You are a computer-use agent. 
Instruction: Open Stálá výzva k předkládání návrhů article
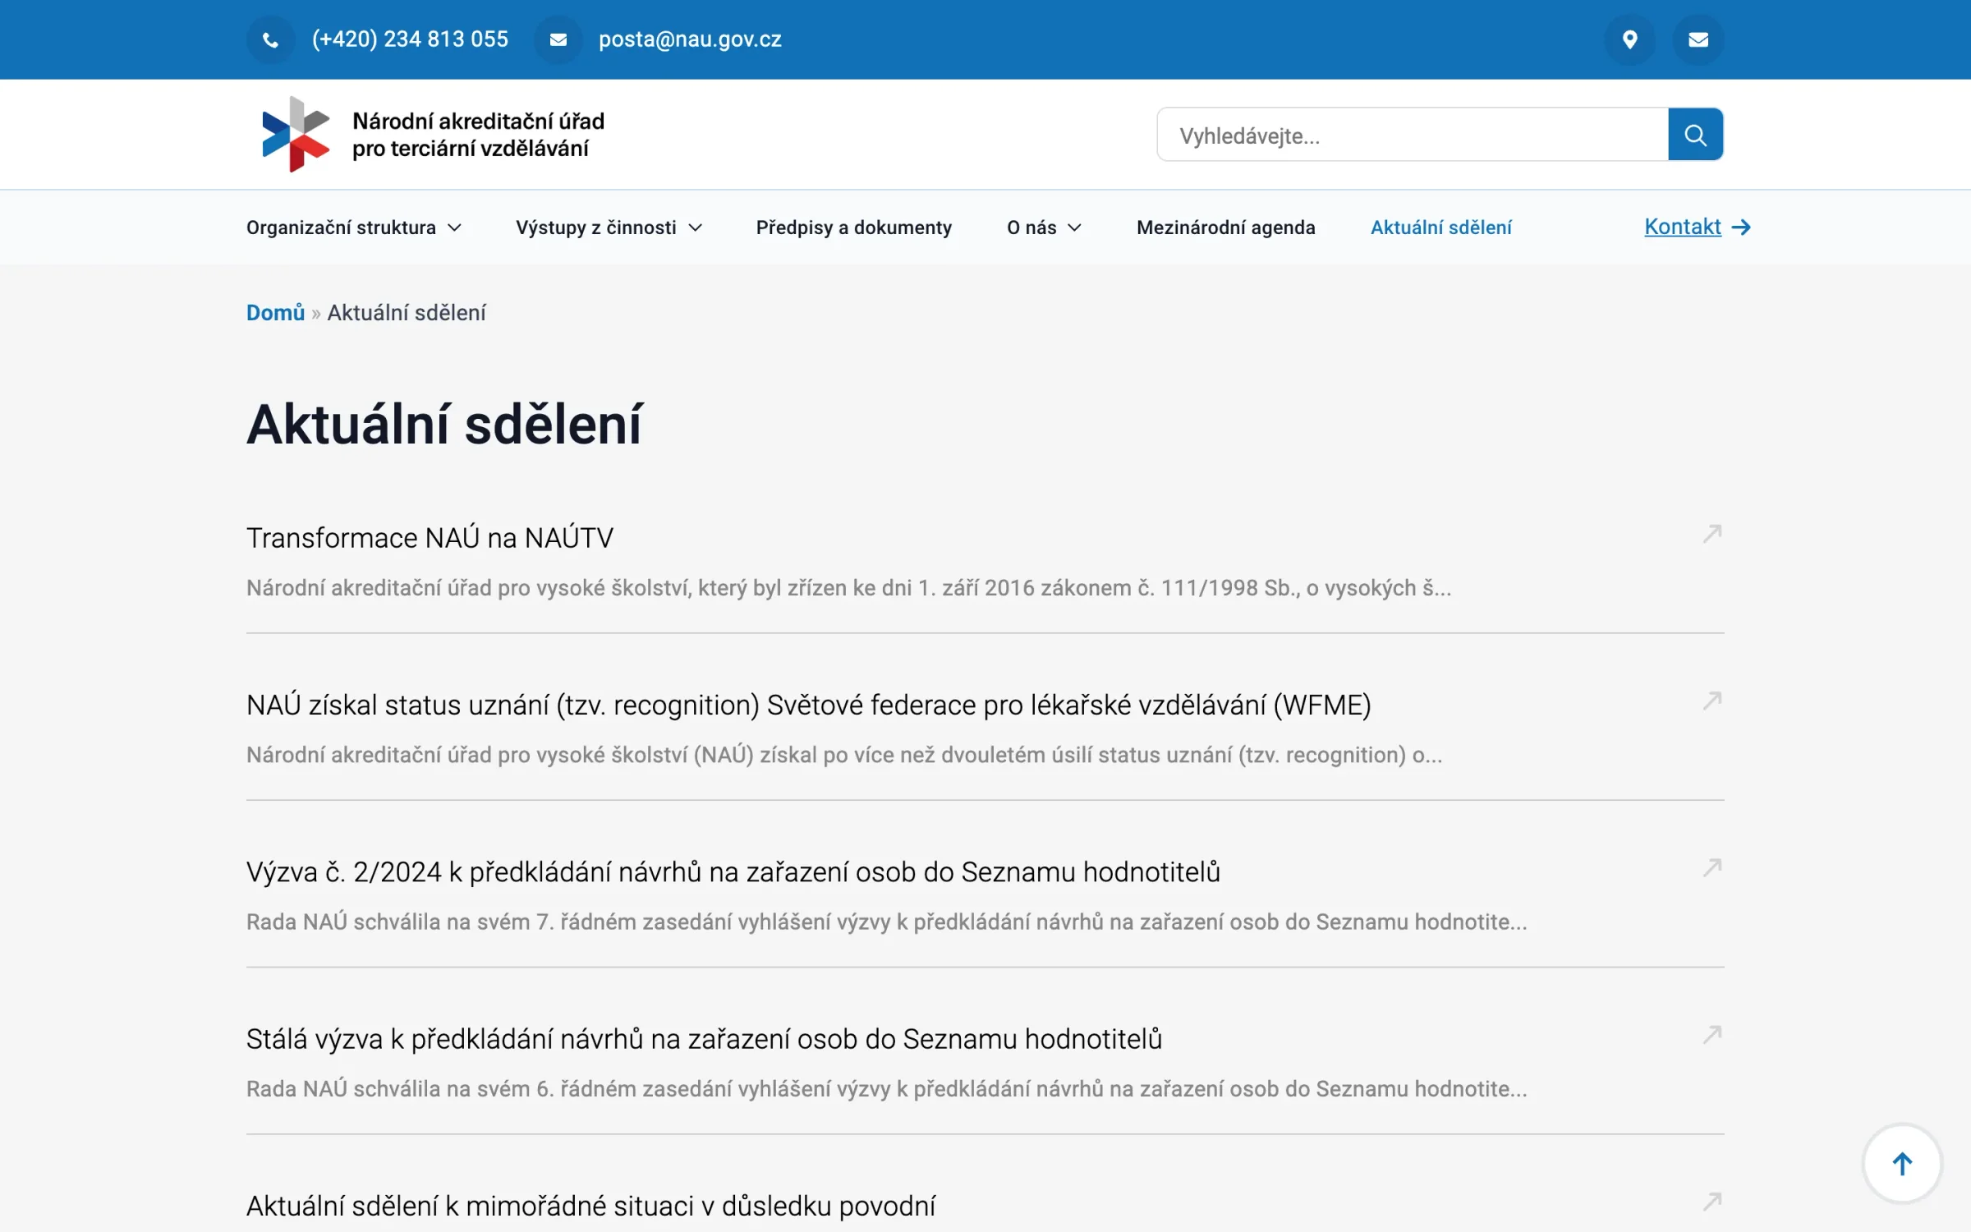(x=704, y=1039)
